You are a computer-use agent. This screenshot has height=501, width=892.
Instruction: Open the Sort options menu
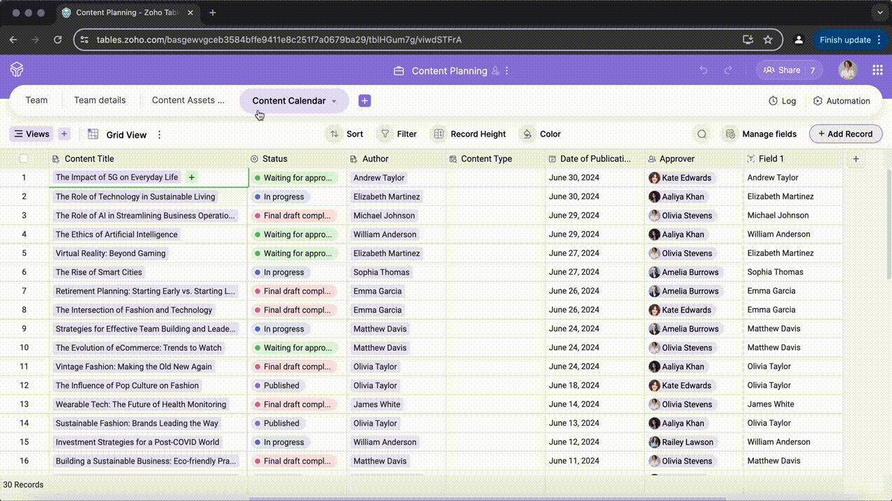tap(346, 134)
